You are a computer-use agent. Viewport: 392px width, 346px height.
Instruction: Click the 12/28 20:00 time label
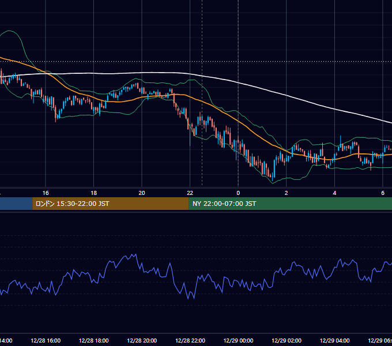142,340
